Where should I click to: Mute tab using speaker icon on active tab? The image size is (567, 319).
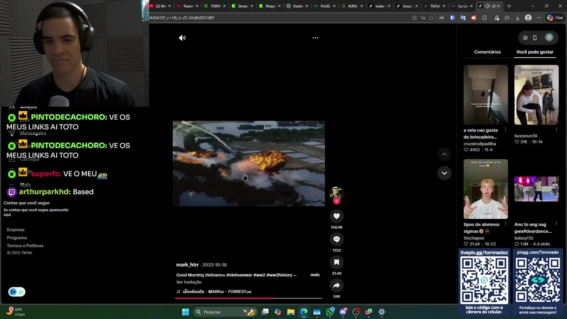(487, 6)
